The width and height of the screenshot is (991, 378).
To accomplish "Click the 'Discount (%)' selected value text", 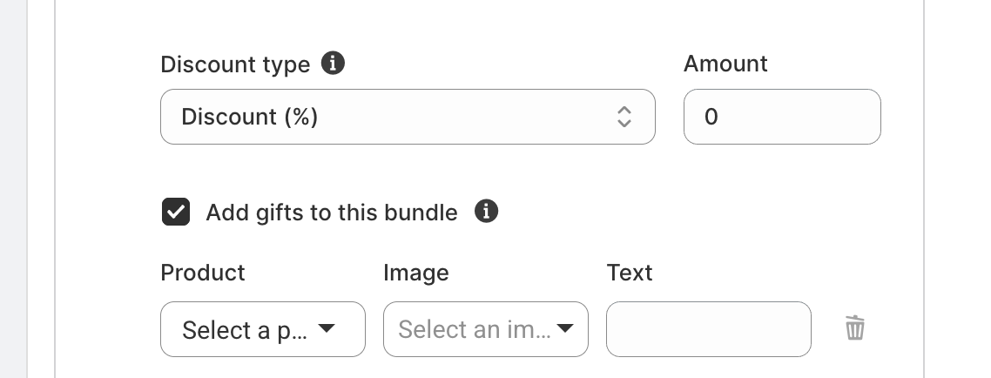I will pyautogui.click(x=250, y=117).
